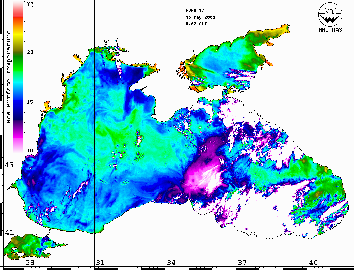
Task: Click the '20' value on temperature scale
Action: pyautogui.click(x=30, y=52)
